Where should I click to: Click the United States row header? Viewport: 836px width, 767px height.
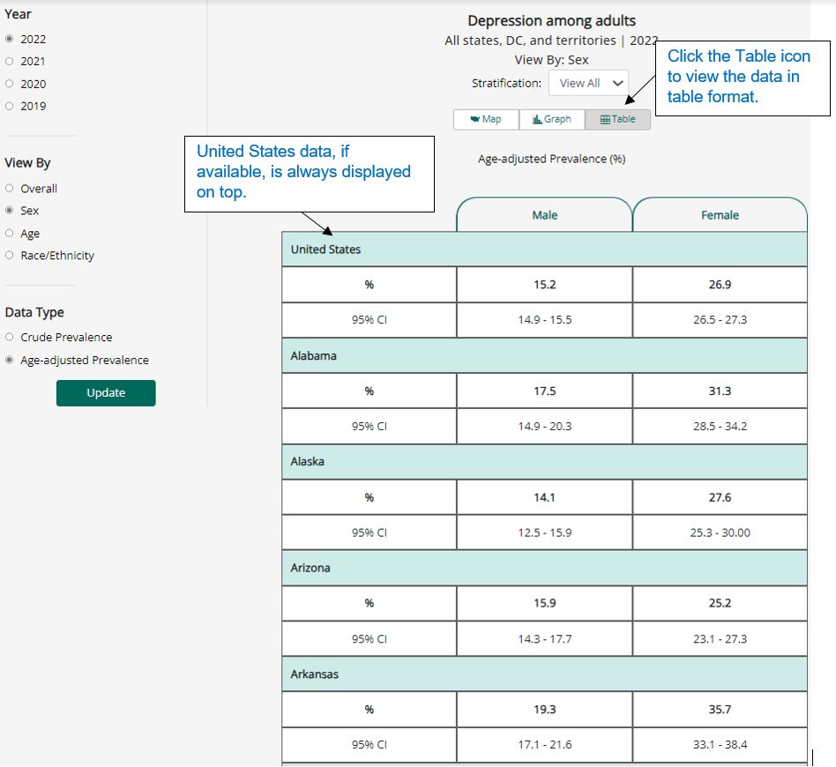pyautogui.click(x=326, y=249)
